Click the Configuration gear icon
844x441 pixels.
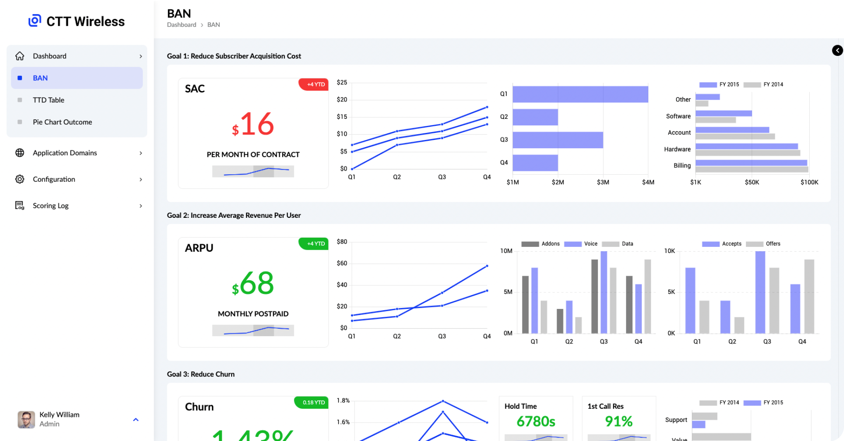point(19,179)
